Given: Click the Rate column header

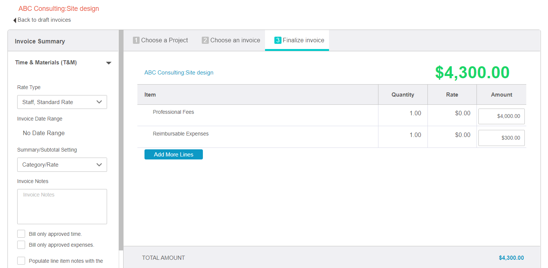Looking at the screenshot, I should [x=452, y=95].
